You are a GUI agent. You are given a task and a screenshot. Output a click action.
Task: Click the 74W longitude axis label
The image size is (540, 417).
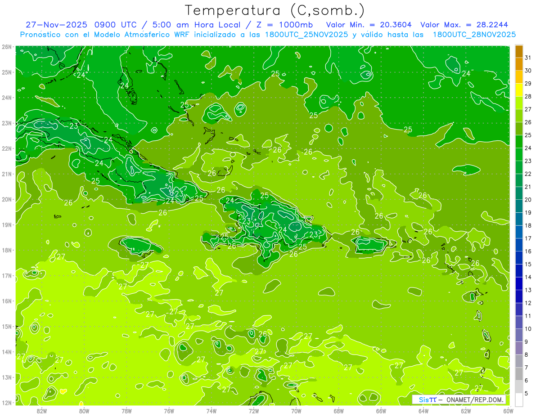[211, 411]
